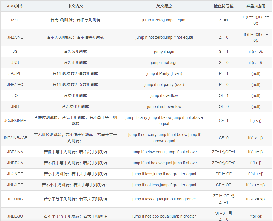This screenshot has height=221, width=273.
Task: Click the 'ZF=1或CF=1' flag cell
Action: (223, 152)
